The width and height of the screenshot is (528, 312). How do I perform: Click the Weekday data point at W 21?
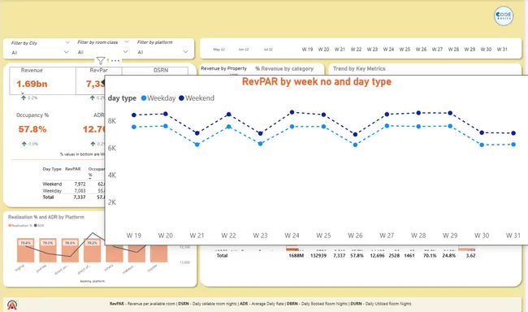197,145
